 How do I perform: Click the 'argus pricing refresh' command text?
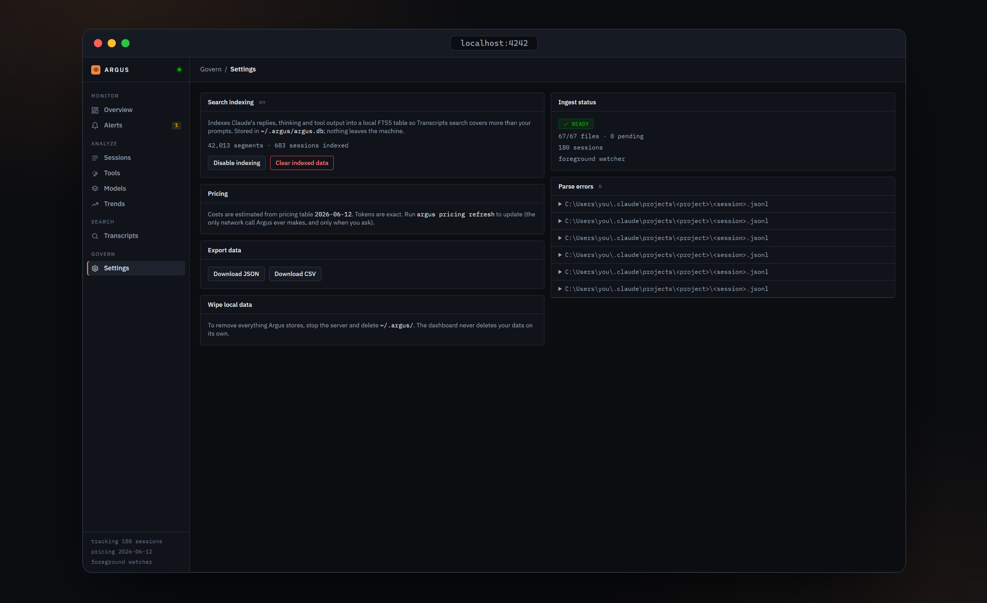(455, 214)
